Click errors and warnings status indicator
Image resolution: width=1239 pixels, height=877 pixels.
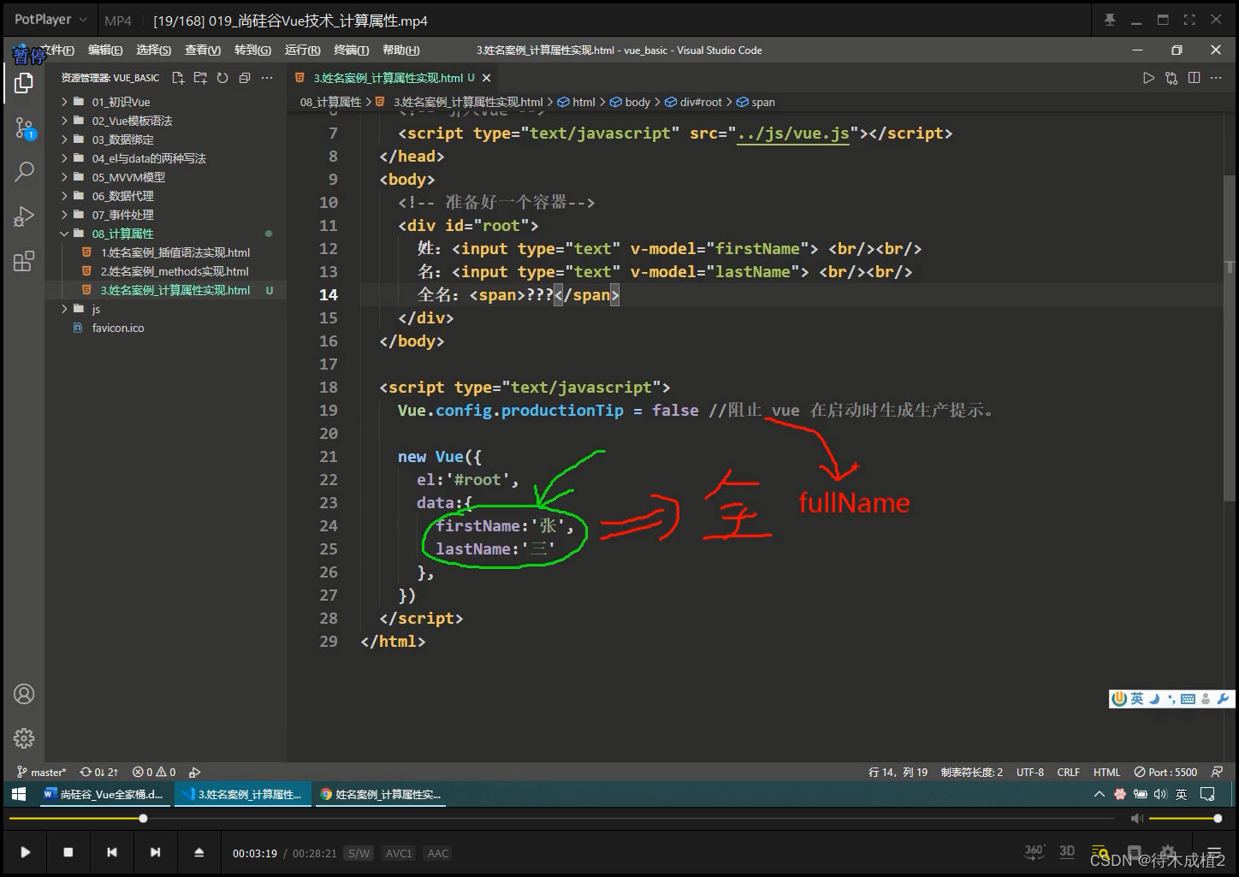point(154,772)
